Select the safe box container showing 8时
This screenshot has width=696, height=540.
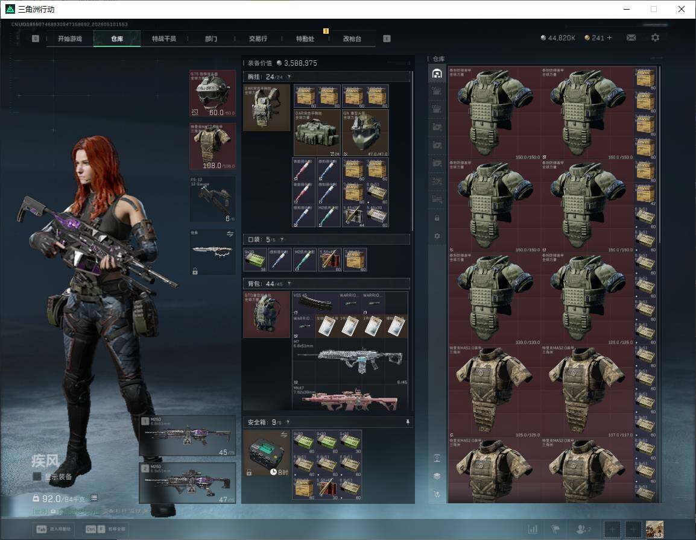tap(267, 453)
